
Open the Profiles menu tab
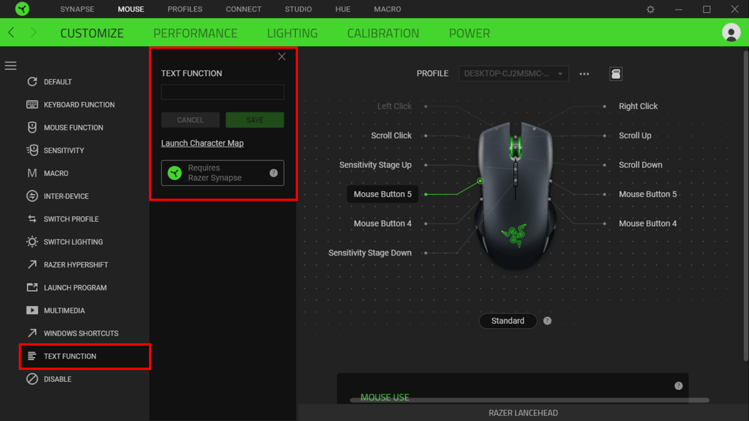click(185, 9)
